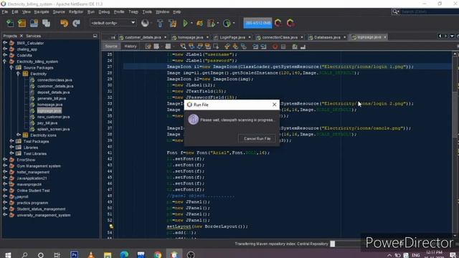Switch to homepage.java editor tab
Screen dimensions: 459x258
point(190,37)
